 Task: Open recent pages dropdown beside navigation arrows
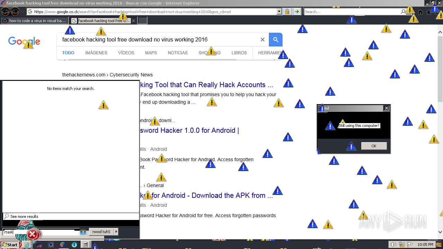pyautogui.click(x=22, y=12)
